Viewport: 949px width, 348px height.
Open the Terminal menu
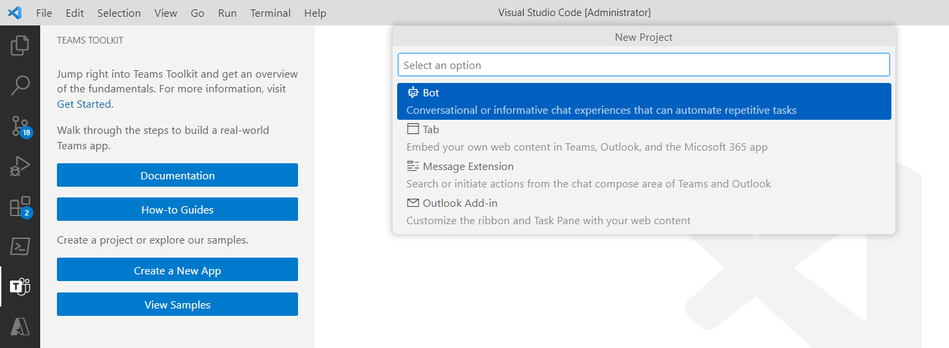click(x=271, y=13)
